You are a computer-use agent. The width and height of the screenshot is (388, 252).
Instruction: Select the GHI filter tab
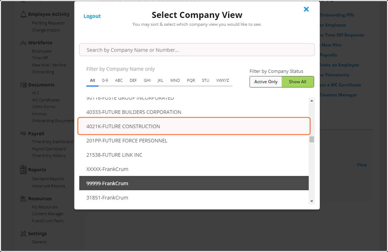(x=147, y=81)
